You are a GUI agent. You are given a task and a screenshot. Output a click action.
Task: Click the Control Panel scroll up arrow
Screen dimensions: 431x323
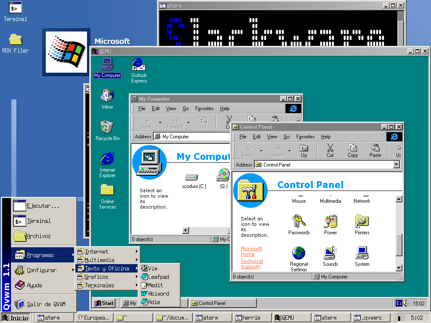tap(399, 199)
